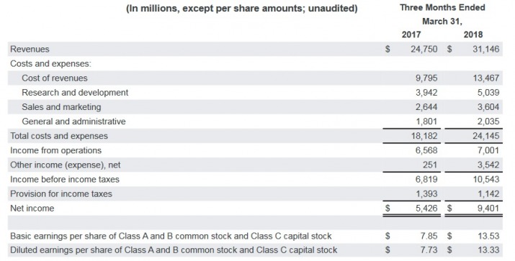Select the 2018 other income value 3,542

pos(488,165)
